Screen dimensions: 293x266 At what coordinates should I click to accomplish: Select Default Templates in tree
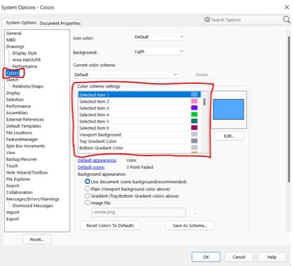tap(24, 126)
